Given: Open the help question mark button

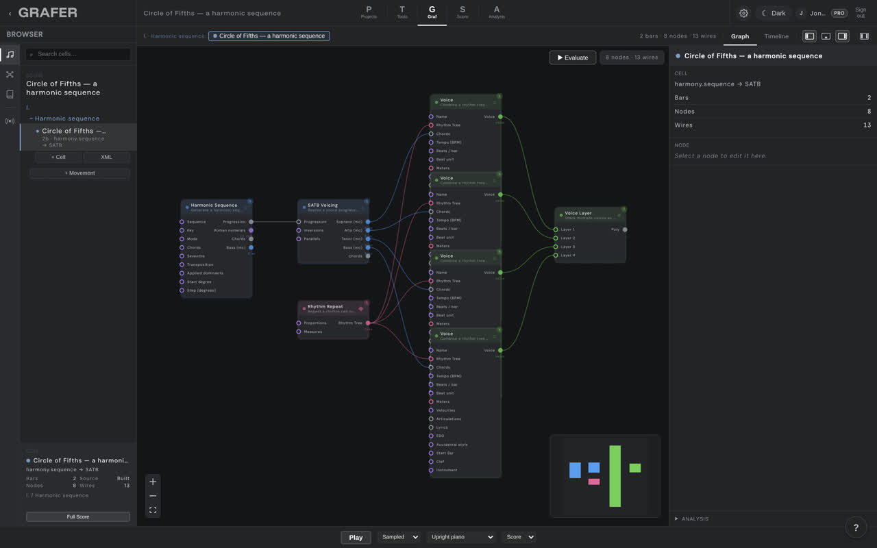Looking at the screenshot, I should click(856, 527).
